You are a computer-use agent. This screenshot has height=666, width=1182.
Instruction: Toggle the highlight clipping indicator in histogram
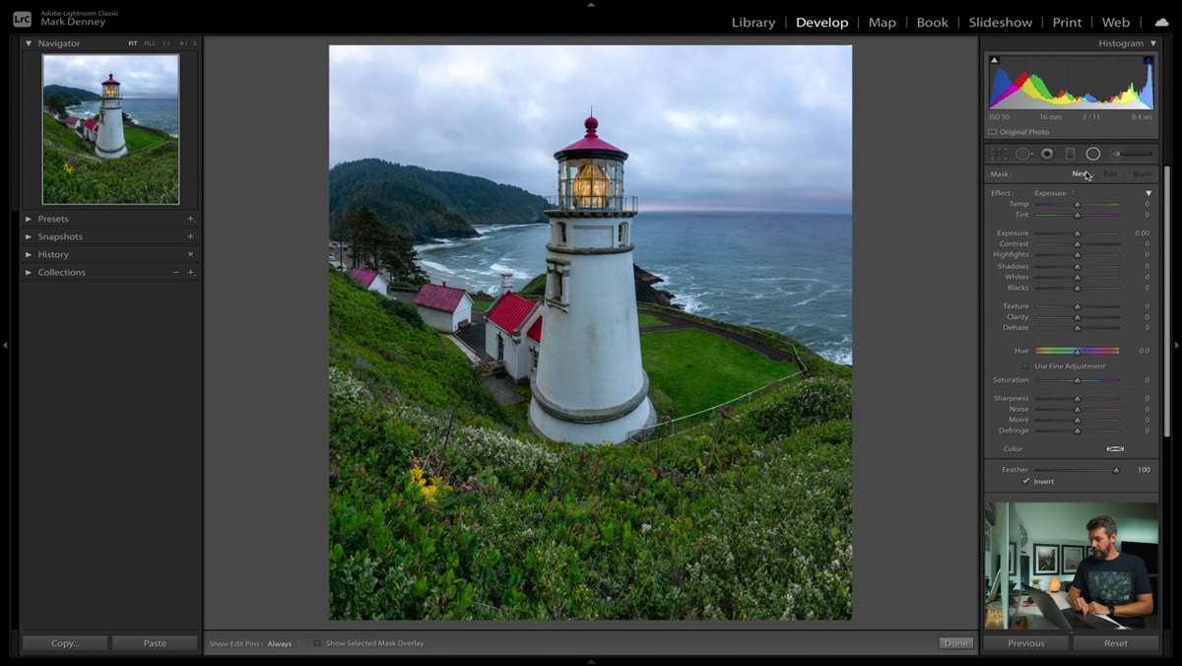1149,60
